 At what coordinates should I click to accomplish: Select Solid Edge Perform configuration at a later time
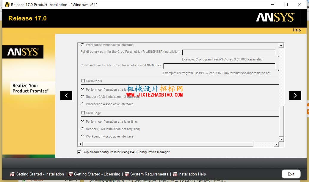pyautogui.click(x=82, y=122)
